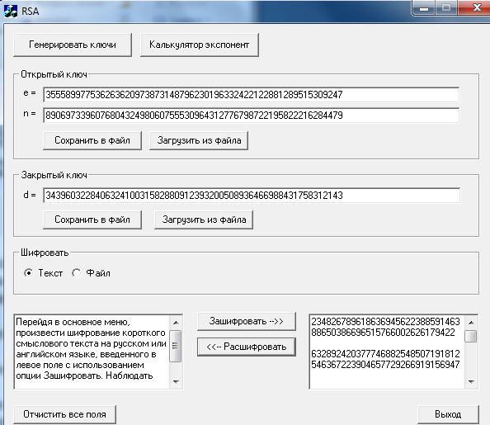Click the Открытый ключ group label
The image size is (490, 425).
(54, 74)
